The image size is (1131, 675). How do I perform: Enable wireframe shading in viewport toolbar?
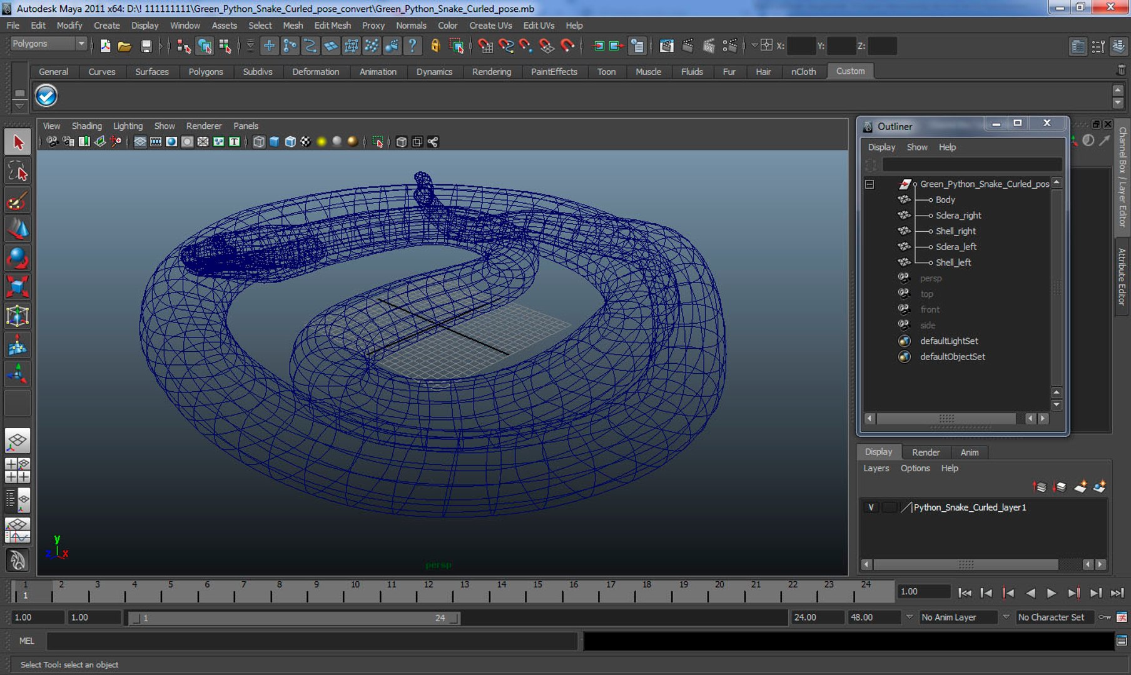pyautogui.click(x=258, y=142)
